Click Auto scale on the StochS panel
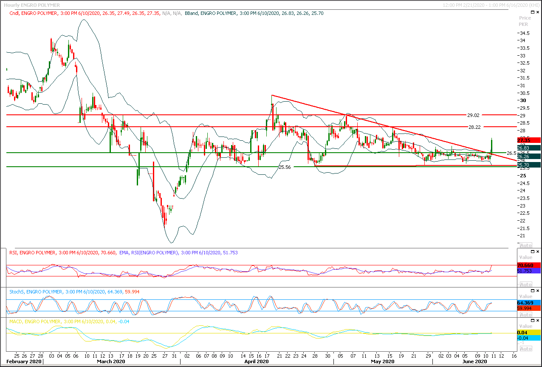 (x=525, y=315)
